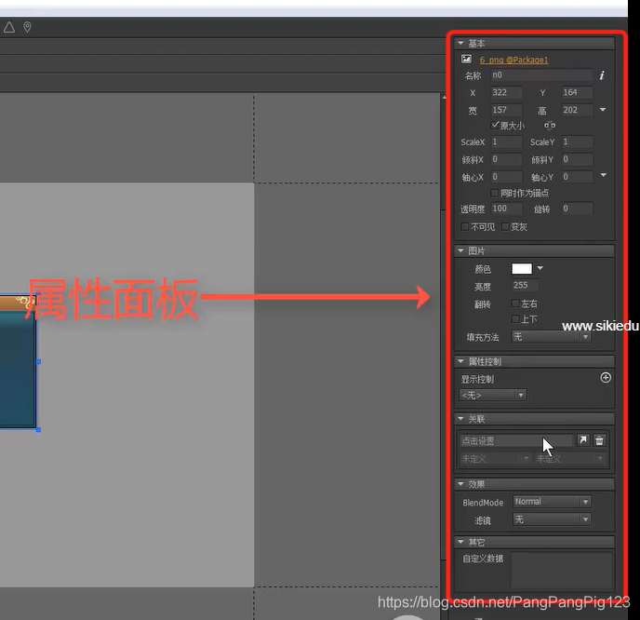Open the second 未定义 relation dropdown
Image resolution: width=640 pixels, height=620 pixels.
(569, 458)
